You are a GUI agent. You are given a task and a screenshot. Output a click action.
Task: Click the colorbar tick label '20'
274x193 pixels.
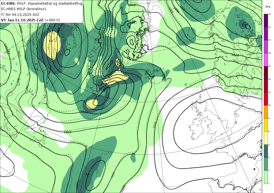click(269, 40)
